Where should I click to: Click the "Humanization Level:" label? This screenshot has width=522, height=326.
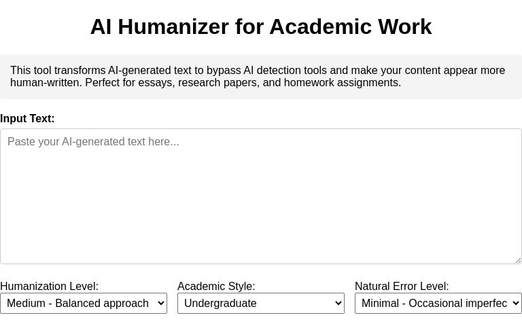tap(49, 287)
